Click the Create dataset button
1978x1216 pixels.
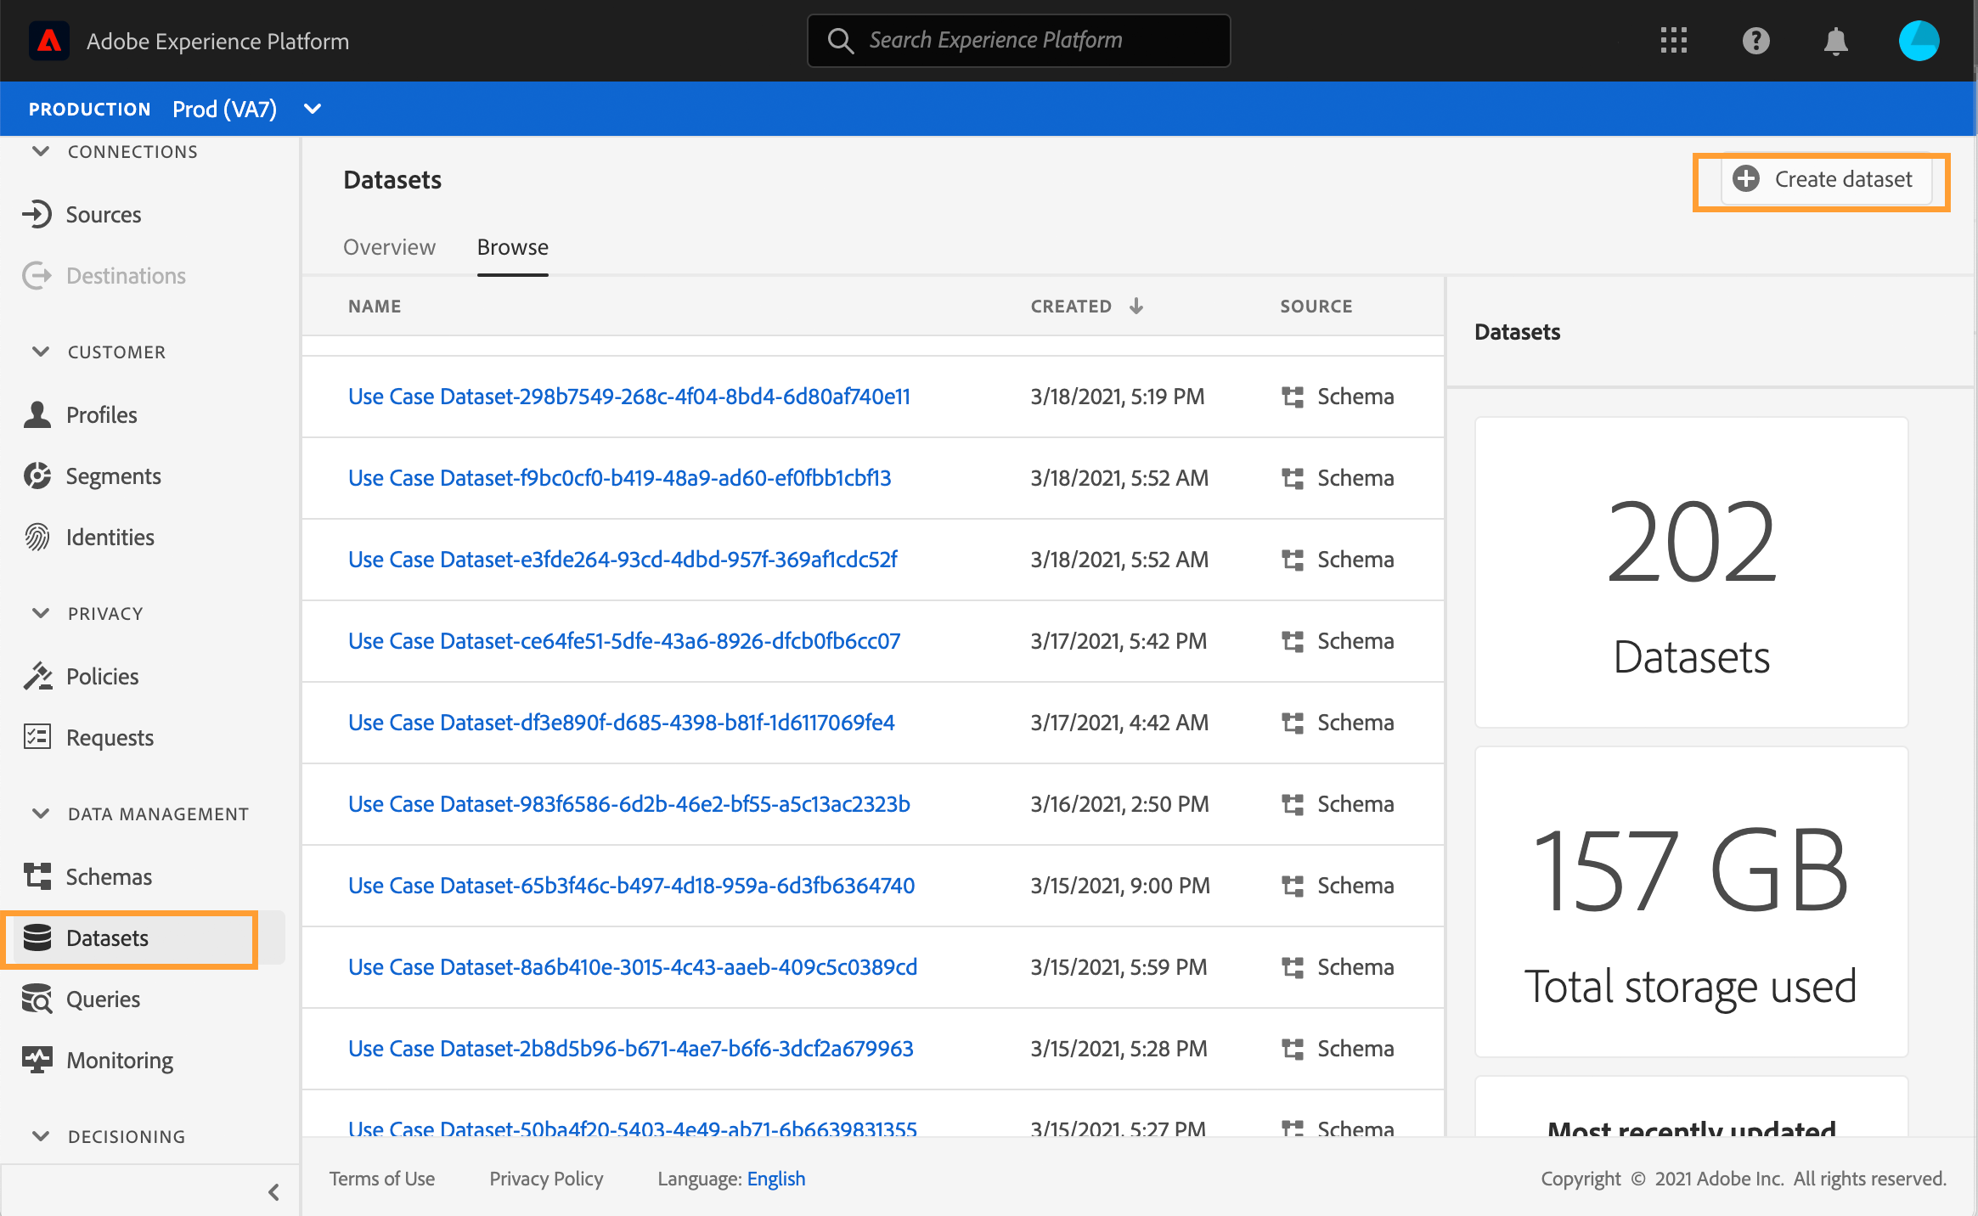coord(1826,180)
